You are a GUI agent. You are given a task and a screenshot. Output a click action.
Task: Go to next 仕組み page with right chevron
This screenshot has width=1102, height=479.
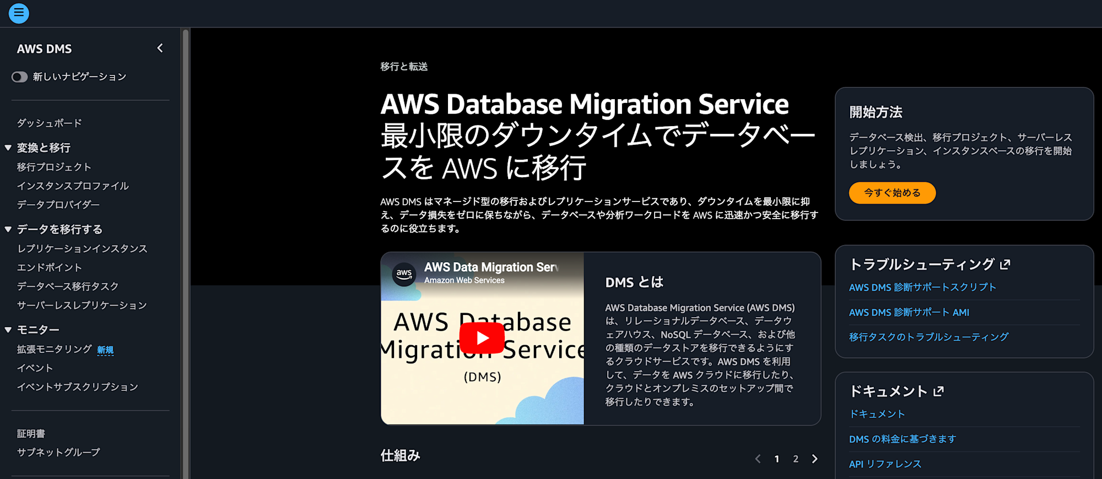click(x=814, y=459)
